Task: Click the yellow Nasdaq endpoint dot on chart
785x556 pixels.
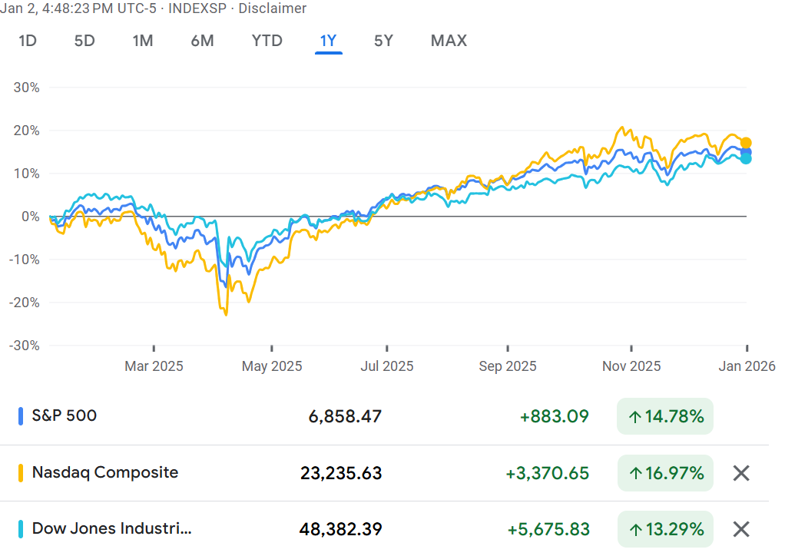Action: point(746,143)
